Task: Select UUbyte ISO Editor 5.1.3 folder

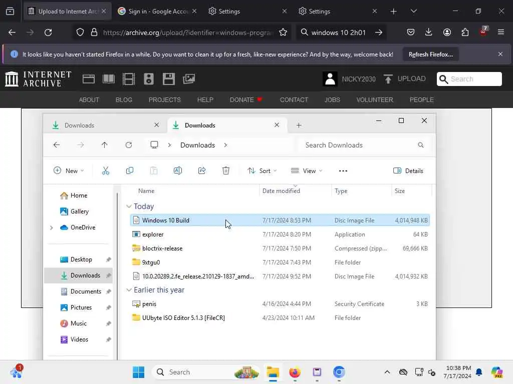Action: pos(280,318)
